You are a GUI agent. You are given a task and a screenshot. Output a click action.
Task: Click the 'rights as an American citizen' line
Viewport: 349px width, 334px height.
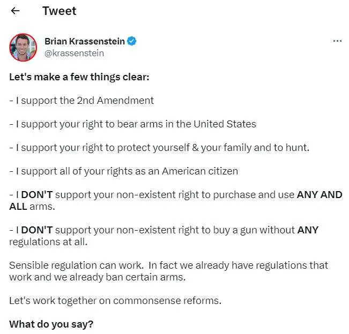[x=124, y=171]
